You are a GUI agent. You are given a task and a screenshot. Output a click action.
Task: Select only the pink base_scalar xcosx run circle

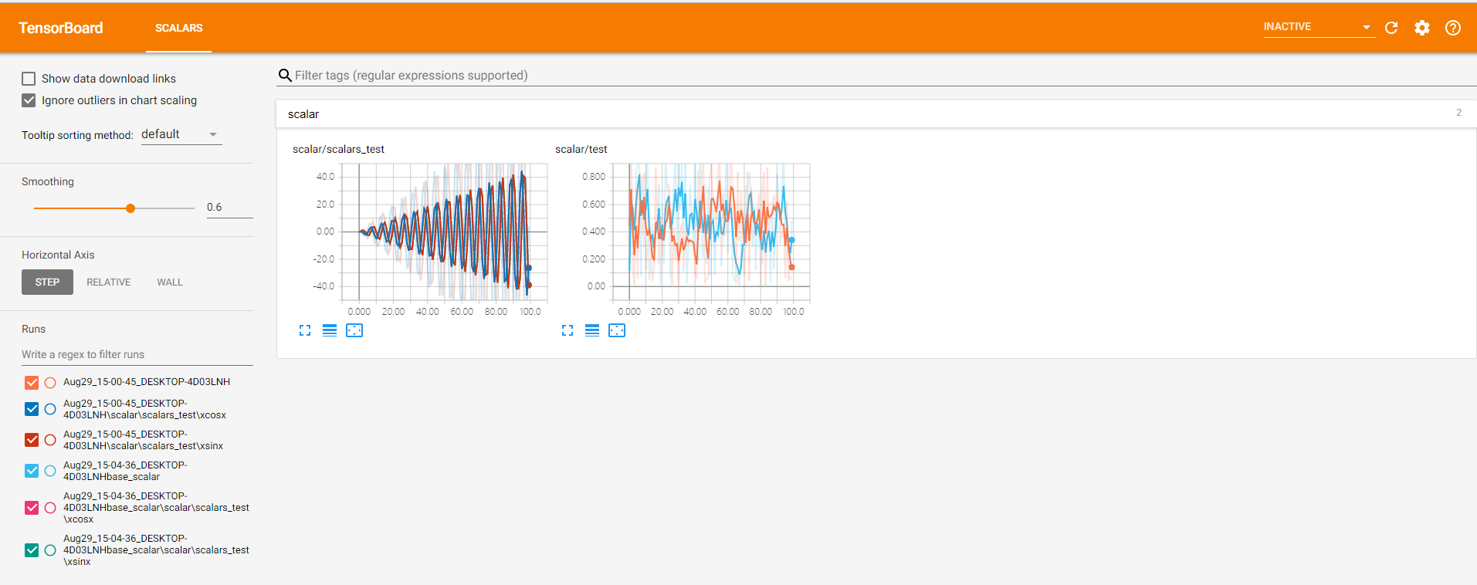pyautogui.click(x=50, y=508)
